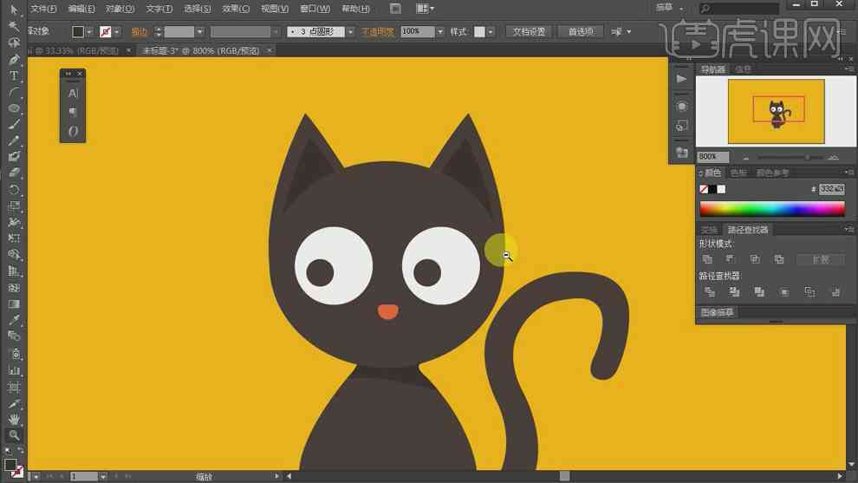
Task: Click the zoom-out mountain icon in Navigator
Action: point(746,158)
